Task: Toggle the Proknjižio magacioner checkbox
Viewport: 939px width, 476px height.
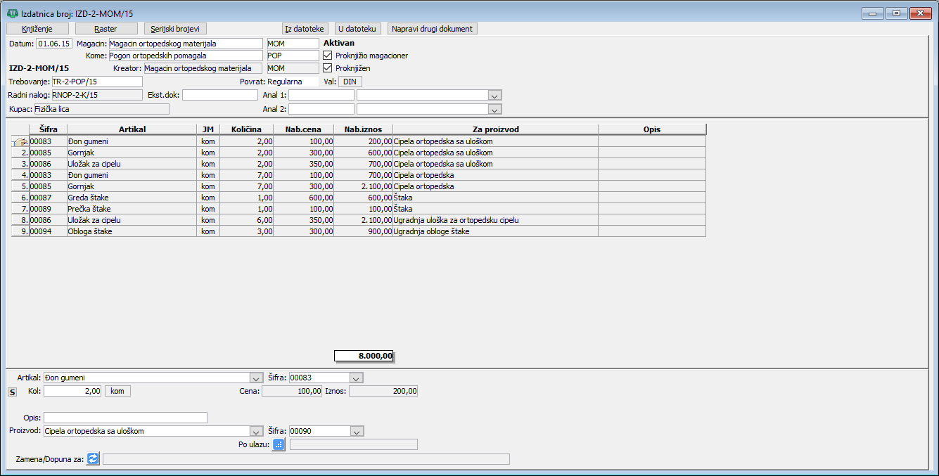Action: 327,56
